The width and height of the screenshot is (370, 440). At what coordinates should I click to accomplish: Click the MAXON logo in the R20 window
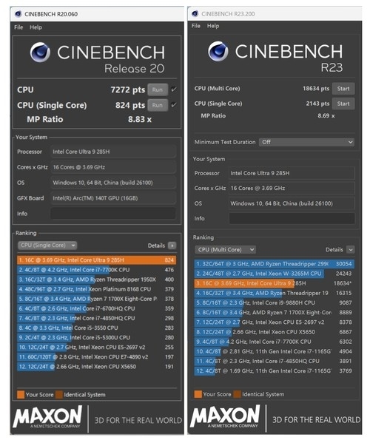point(47,416)
